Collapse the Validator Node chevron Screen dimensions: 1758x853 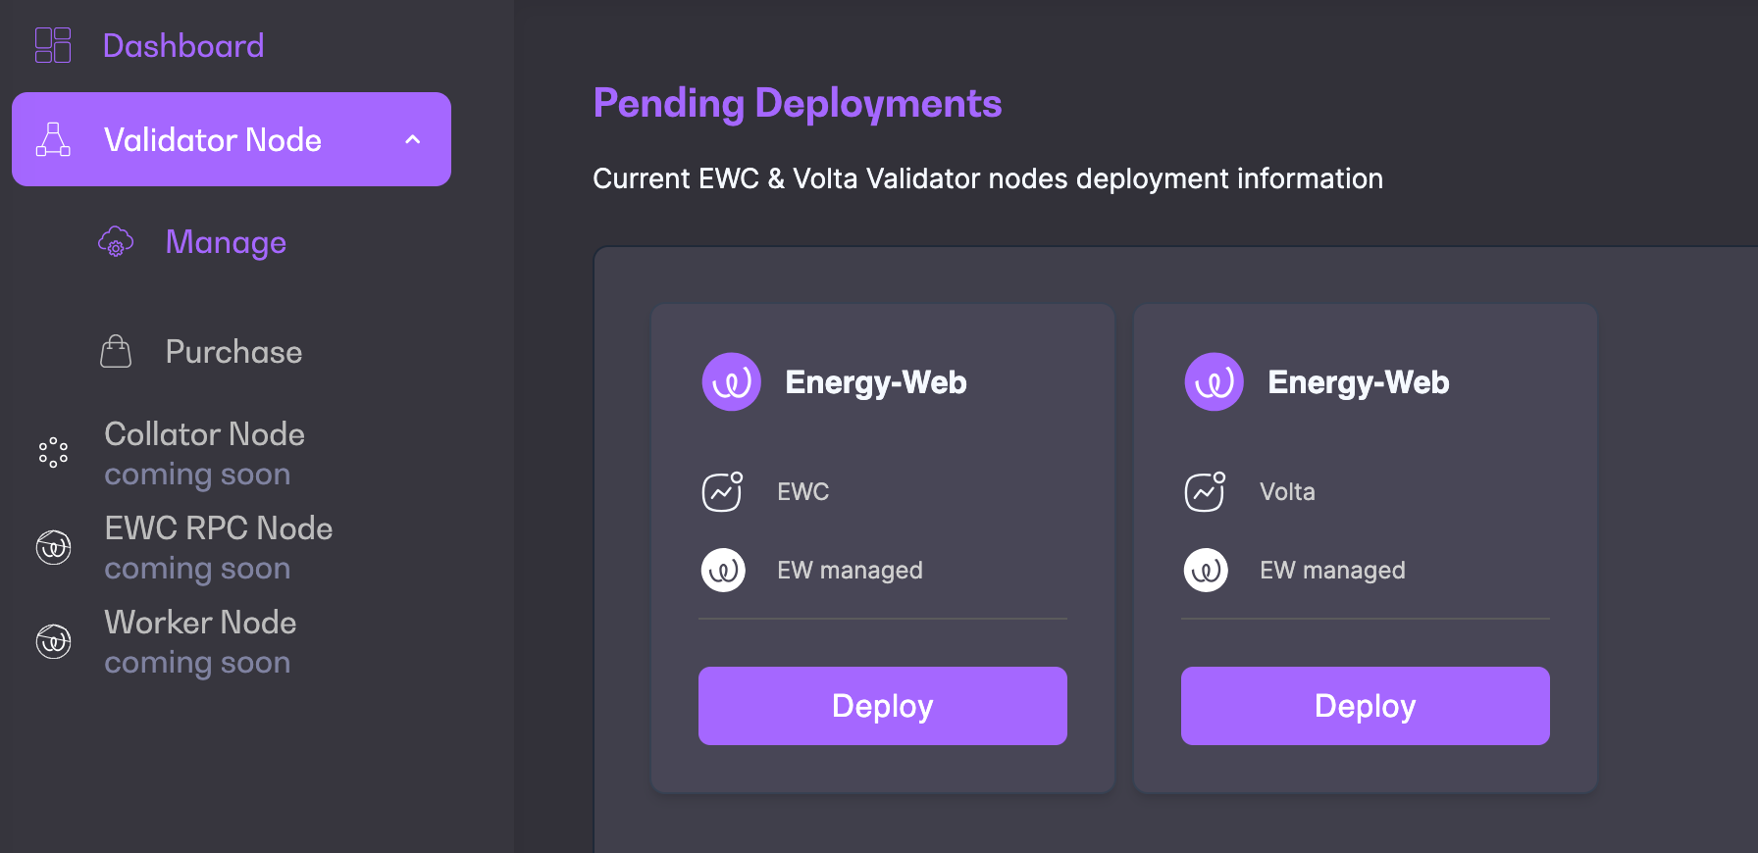(413, 139)
